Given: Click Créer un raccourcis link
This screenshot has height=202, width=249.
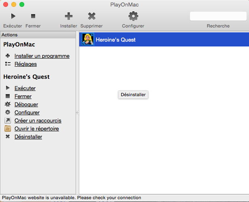Looking at the screenshot, I should point(38,121).
